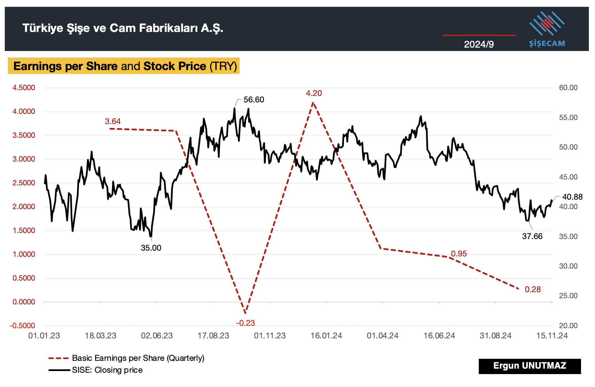Viewport: 595px width, 387px height.
Task: Click the 56.60 peak price label
Action: pyautogui.click(x=254, y=100)
